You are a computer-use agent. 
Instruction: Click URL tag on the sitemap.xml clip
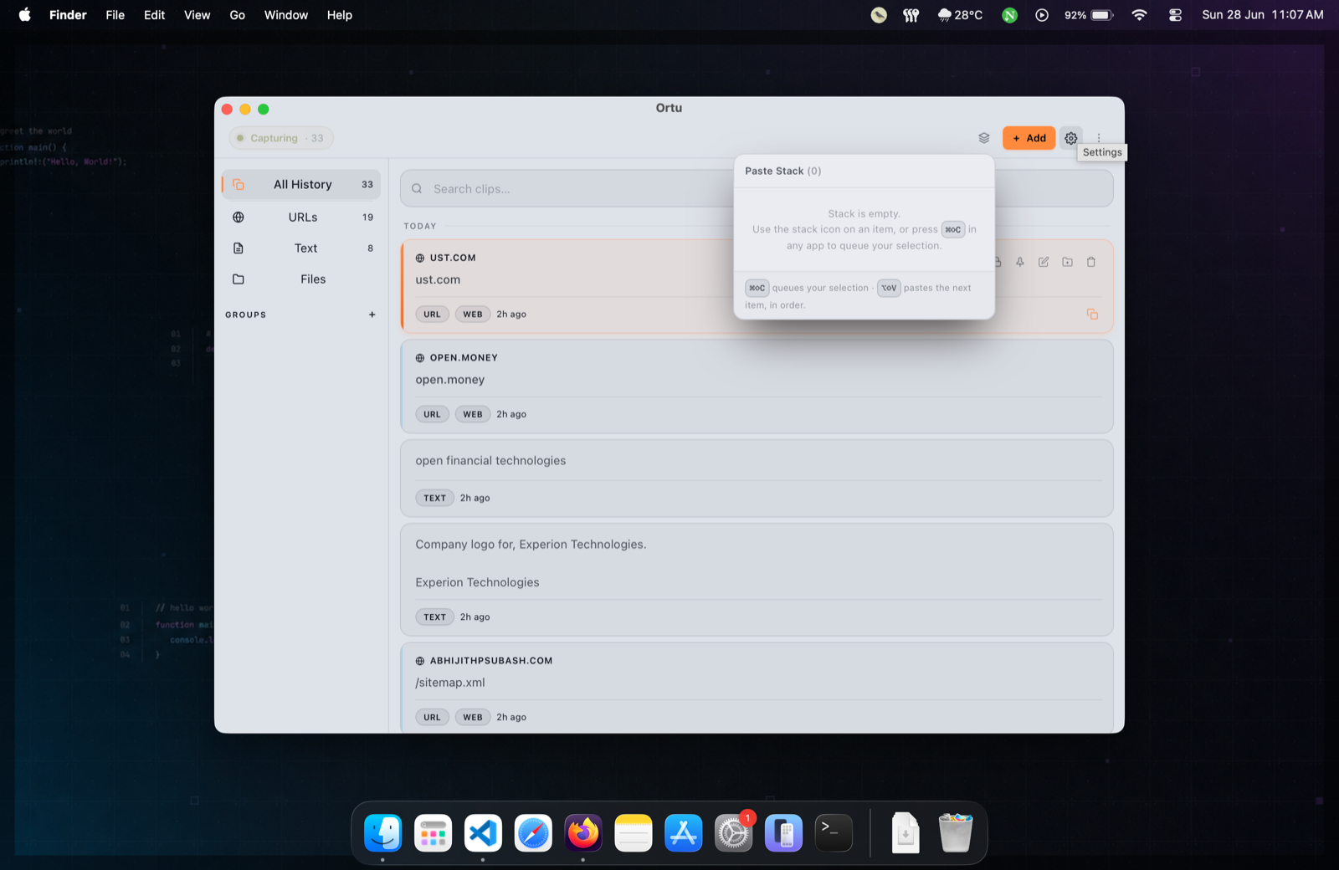(x=432, y=717)
